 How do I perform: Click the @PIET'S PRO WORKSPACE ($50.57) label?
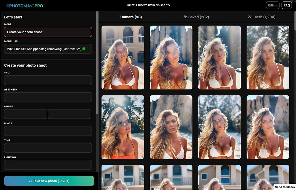click(x=148, y=5)
